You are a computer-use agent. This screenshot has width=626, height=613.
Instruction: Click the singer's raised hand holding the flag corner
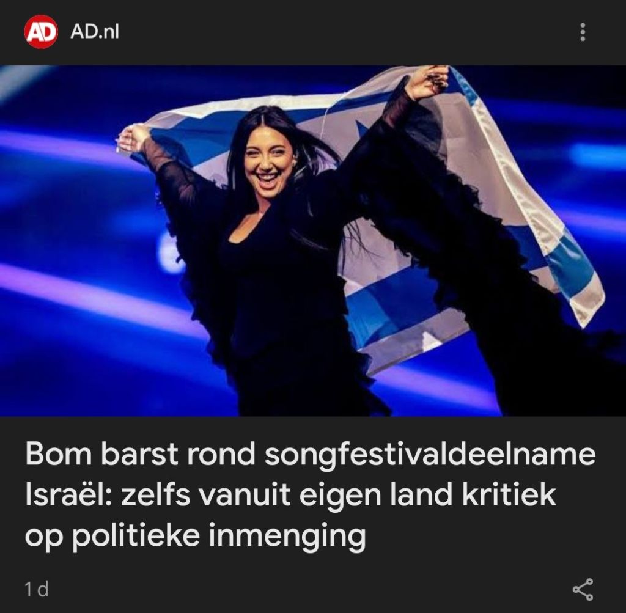click(x=427, y=82)
